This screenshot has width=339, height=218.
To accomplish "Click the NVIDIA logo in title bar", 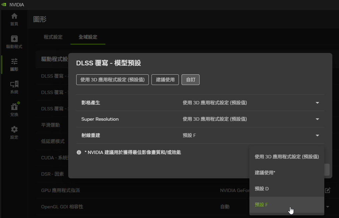I will (4, 5).
